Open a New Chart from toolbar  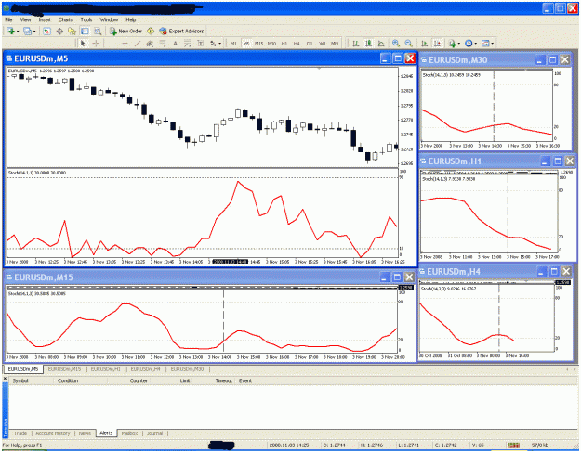tap(10, 31)
